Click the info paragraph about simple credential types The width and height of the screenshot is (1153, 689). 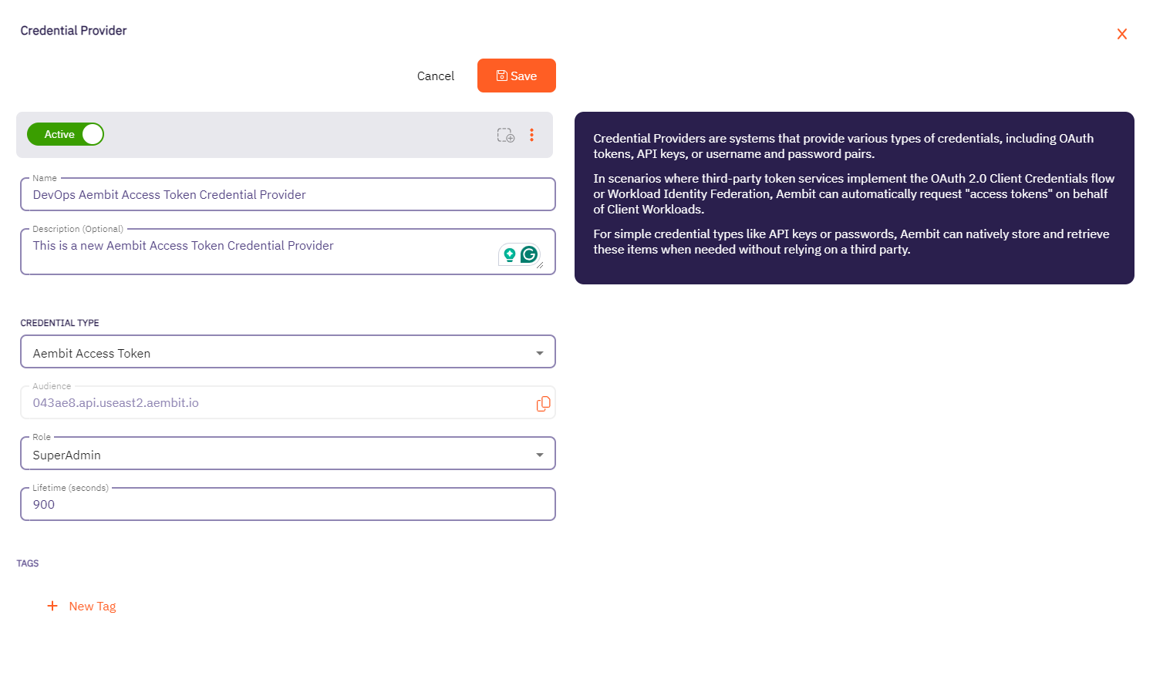coord(851,241)
